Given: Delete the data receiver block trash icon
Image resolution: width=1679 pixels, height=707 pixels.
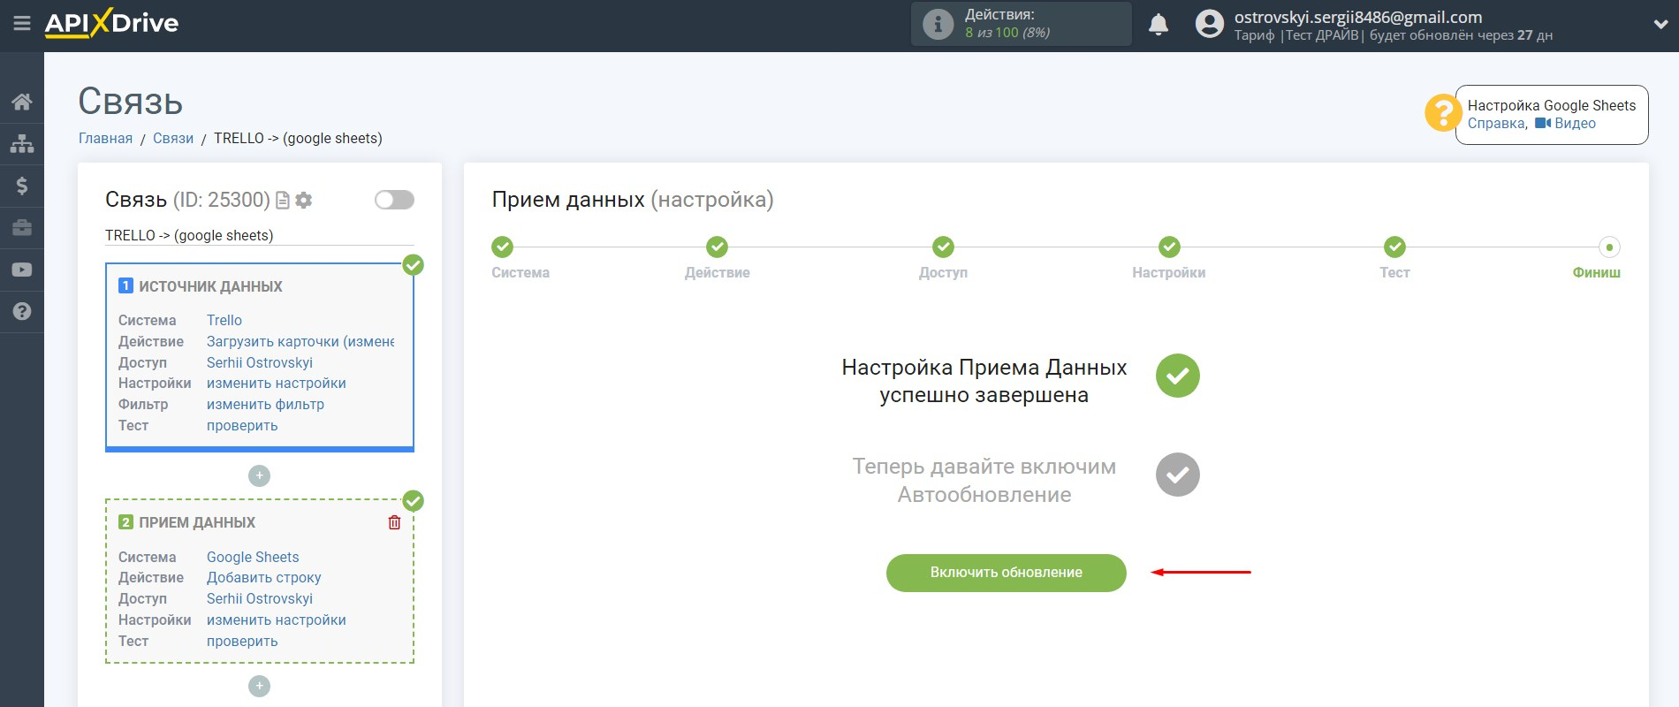Looking at the screenshot, I should pyautogui.click(x=394, y=522).
